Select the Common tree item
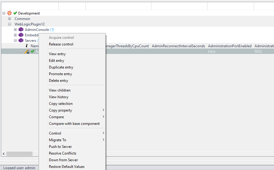The width and height of the screenshot is (274, 170). [22, 19]
